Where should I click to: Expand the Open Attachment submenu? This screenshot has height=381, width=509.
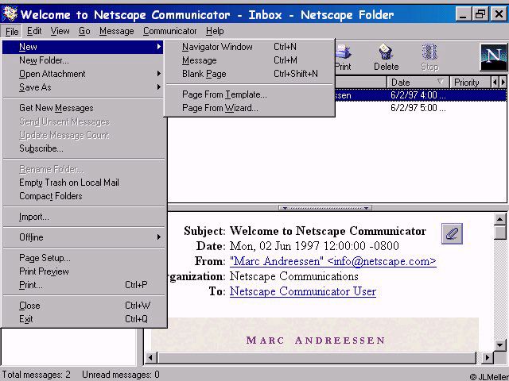click(x=83, y=74)
